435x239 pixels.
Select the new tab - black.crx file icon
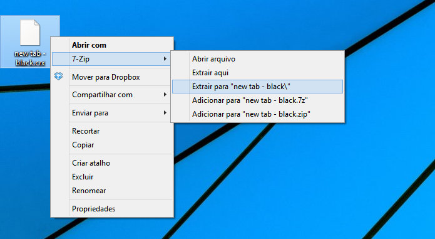[30, 33]
